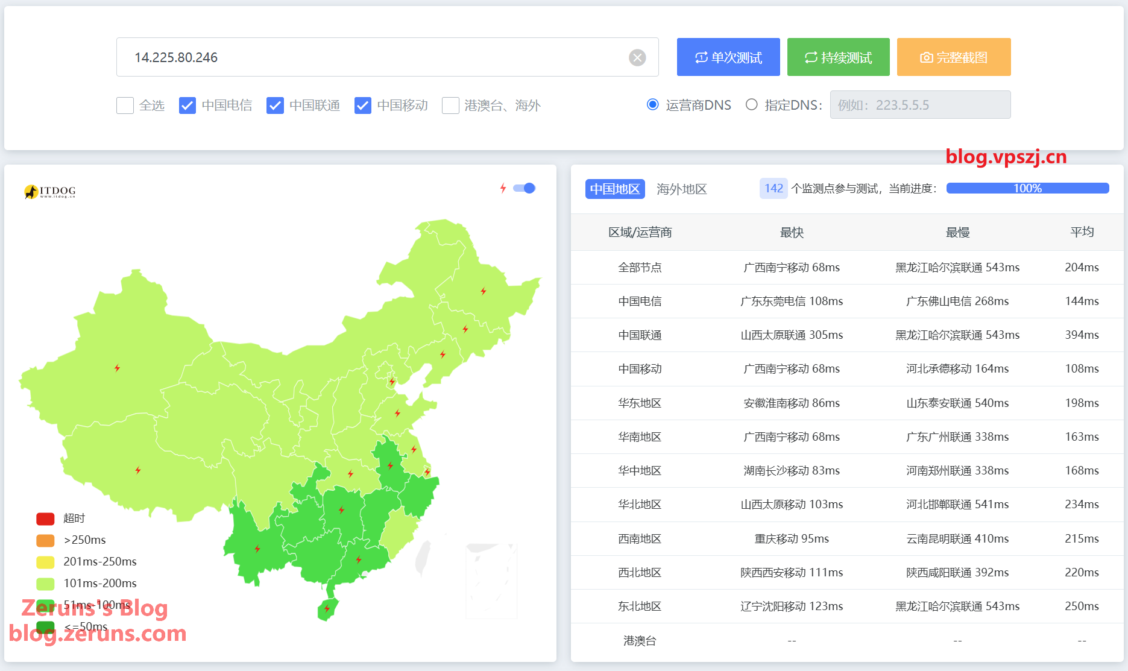Click the lightning marker in Xinjiang region

pyautogui.click(x=117, y=368)
